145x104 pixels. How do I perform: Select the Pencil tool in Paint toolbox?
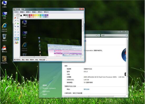coord(15,24)
